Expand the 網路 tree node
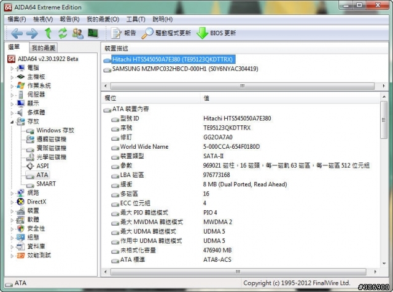Image resolution: width=393 pixels, height=292 pixels. (12, 193)
